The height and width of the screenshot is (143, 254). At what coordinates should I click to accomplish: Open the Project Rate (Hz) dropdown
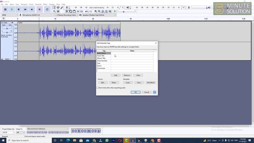(x=8, y=132)
